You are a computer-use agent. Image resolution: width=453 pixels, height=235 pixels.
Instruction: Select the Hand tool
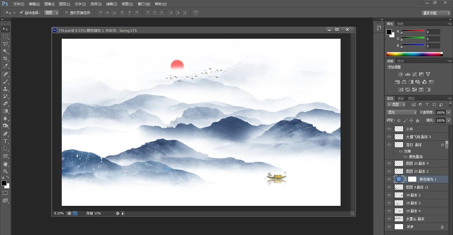coord(5,164)
